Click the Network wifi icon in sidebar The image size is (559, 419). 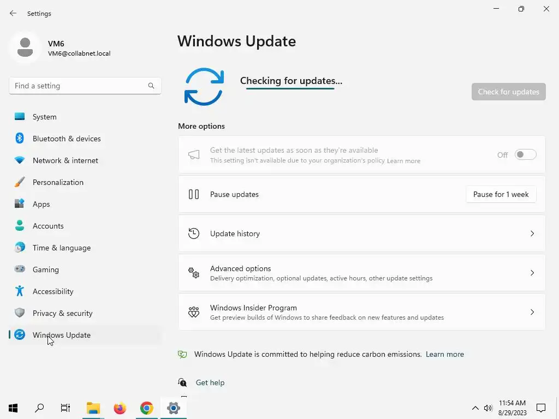click(20, 160)
